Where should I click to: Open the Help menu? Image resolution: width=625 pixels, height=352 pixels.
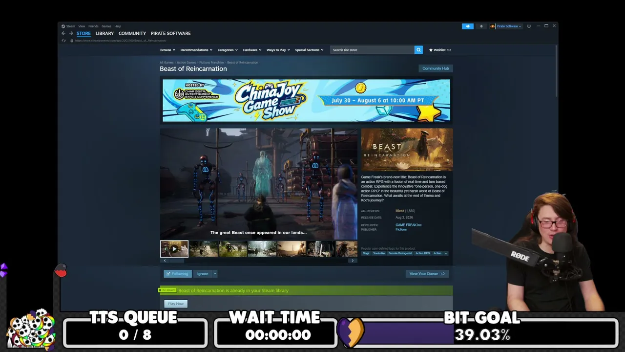[118, 26]
